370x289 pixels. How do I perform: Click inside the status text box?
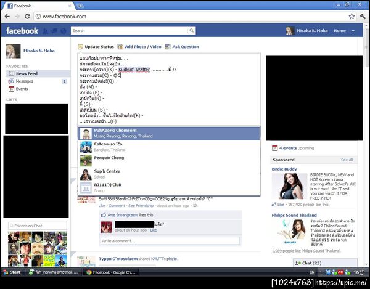click(x=169, y=89)
